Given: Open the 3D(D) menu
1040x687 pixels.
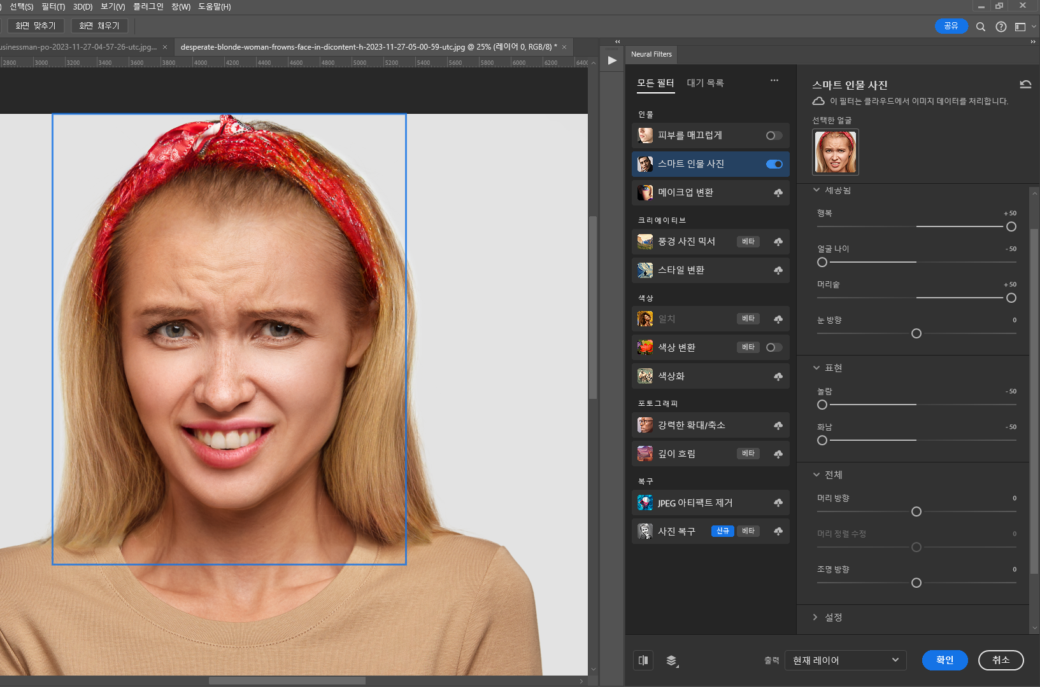Looking at the screenshot, I should click(83, 6).
